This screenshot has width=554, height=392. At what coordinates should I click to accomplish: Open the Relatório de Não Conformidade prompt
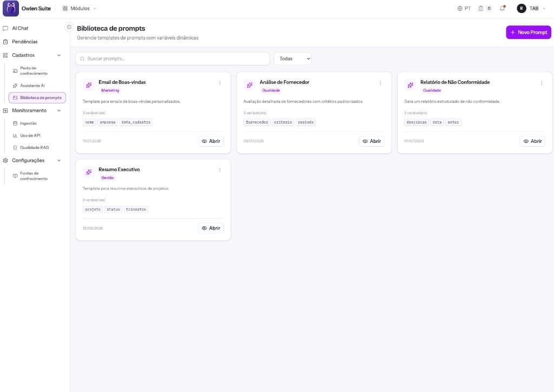(x=532, y=141)
